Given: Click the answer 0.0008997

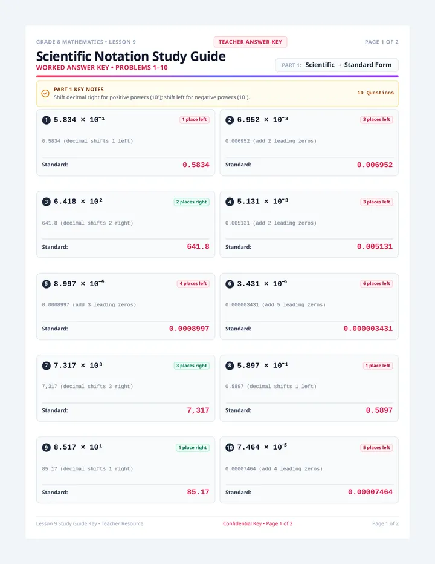Looking at the screenshot, I should (x=189, y=329).
